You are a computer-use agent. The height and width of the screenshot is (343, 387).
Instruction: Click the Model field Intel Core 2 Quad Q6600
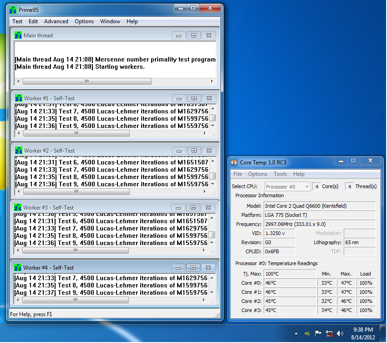coord(319,206)
